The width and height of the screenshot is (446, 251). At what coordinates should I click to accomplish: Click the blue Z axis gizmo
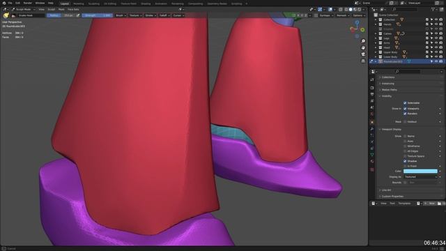pyautogui.click(x=357, y=22)
